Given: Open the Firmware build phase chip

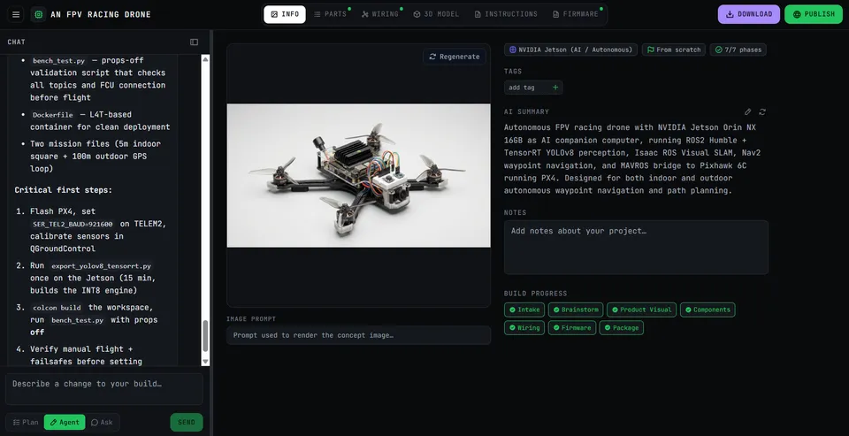Looking at the screenshot, I should point(572,328).
